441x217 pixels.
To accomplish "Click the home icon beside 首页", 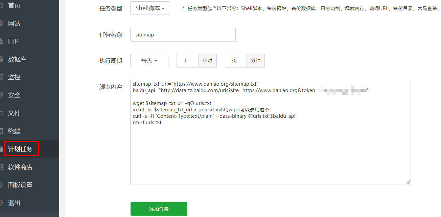I will pos(1,5).
